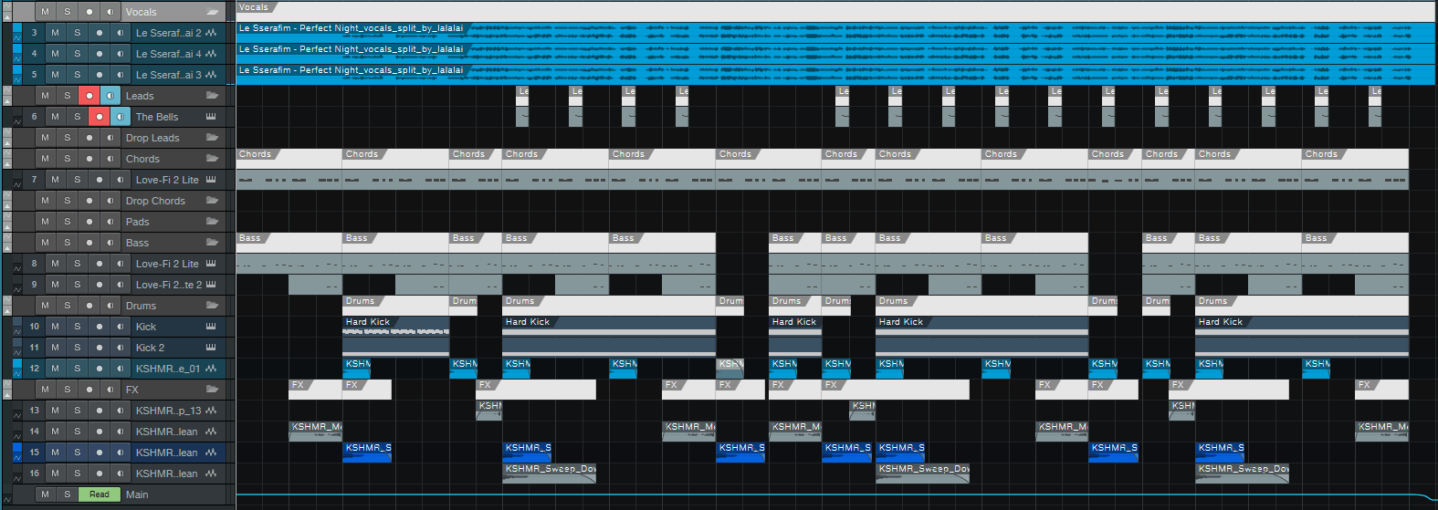Mute the Vocals folder track
1438x510 pixels.
point(45,12)
